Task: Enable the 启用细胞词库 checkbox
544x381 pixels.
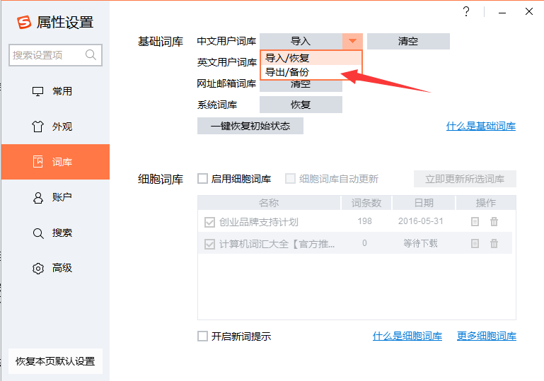Action: (x=203, y=179)
